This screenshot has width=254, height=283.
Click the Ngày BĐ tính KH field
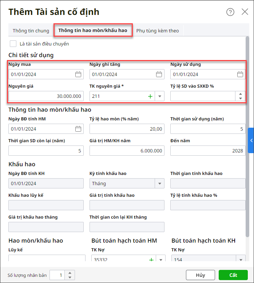point(46,183)
